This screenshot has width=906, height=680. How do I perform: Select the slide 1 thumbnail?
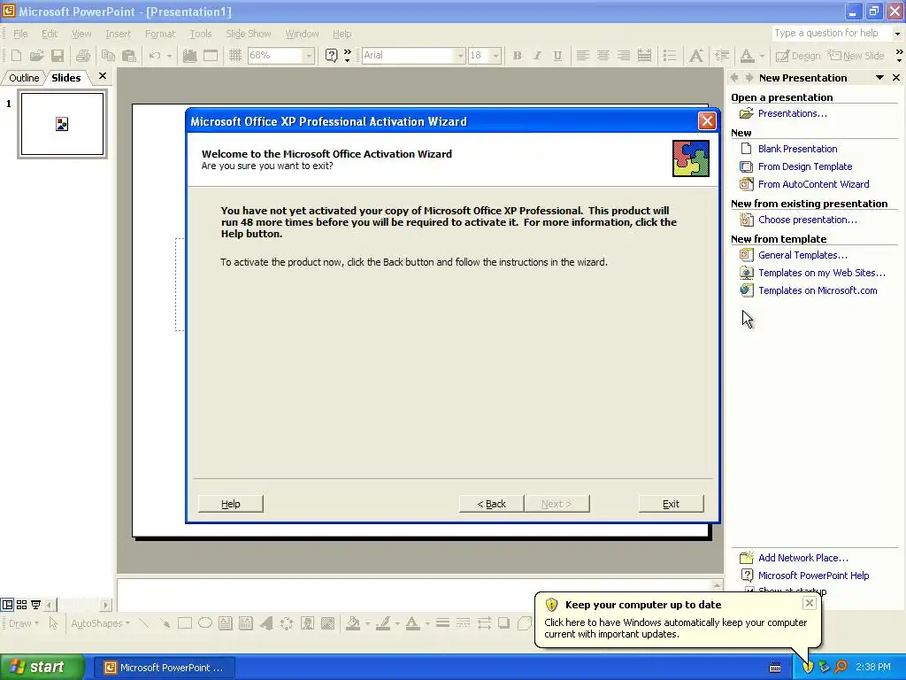pyautogui.click(x=63, y=124)
